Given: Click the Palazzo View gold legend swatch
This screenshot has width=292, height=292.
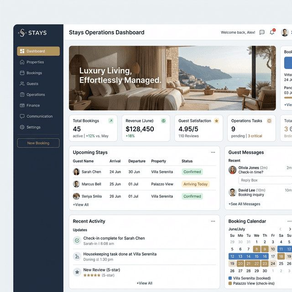Looking at the screenshot, I should 230,283.
